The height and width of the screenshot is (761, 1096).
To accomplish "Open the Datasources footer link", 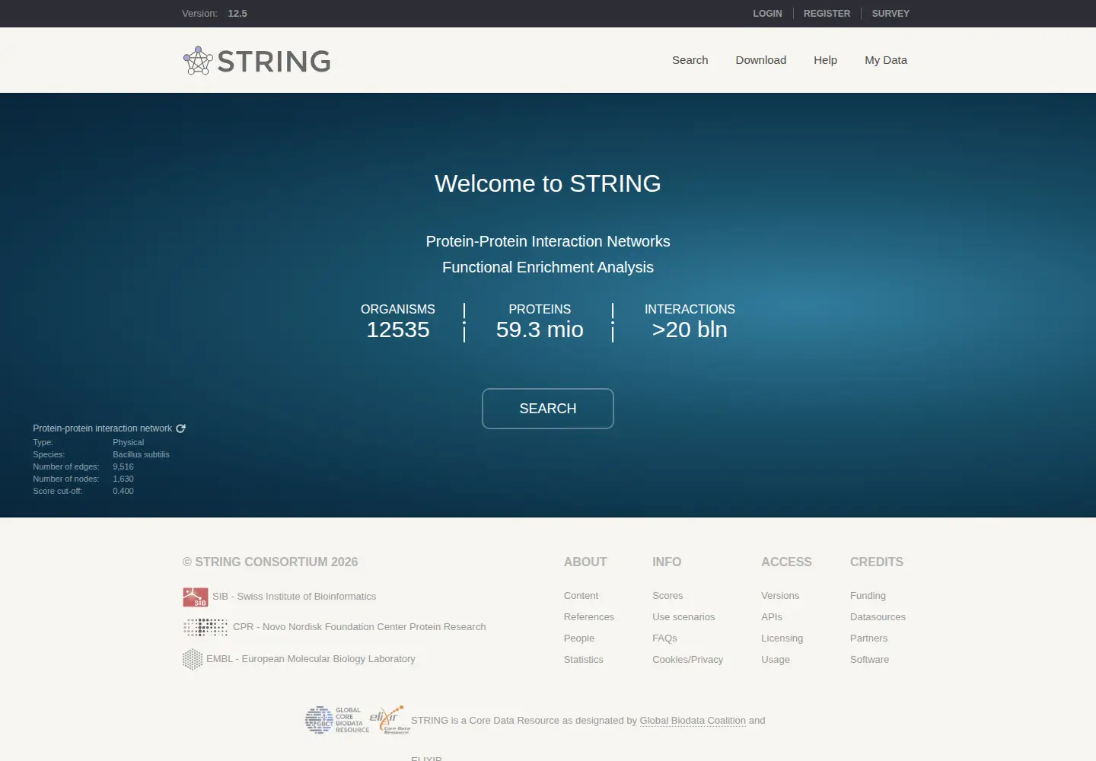I will pyautogui.click(x=878, y=617).
